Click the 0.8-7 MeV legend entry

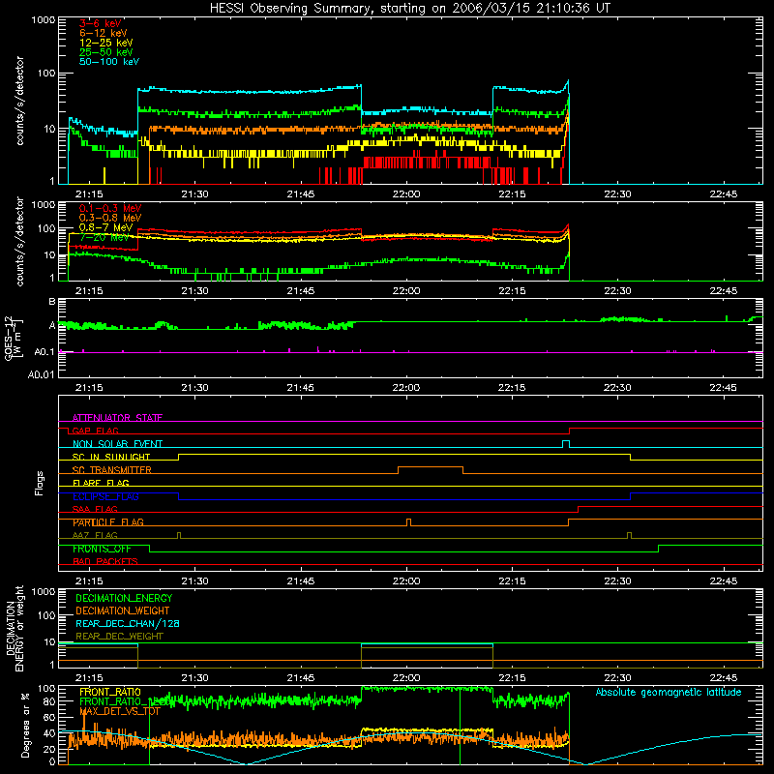106,227
